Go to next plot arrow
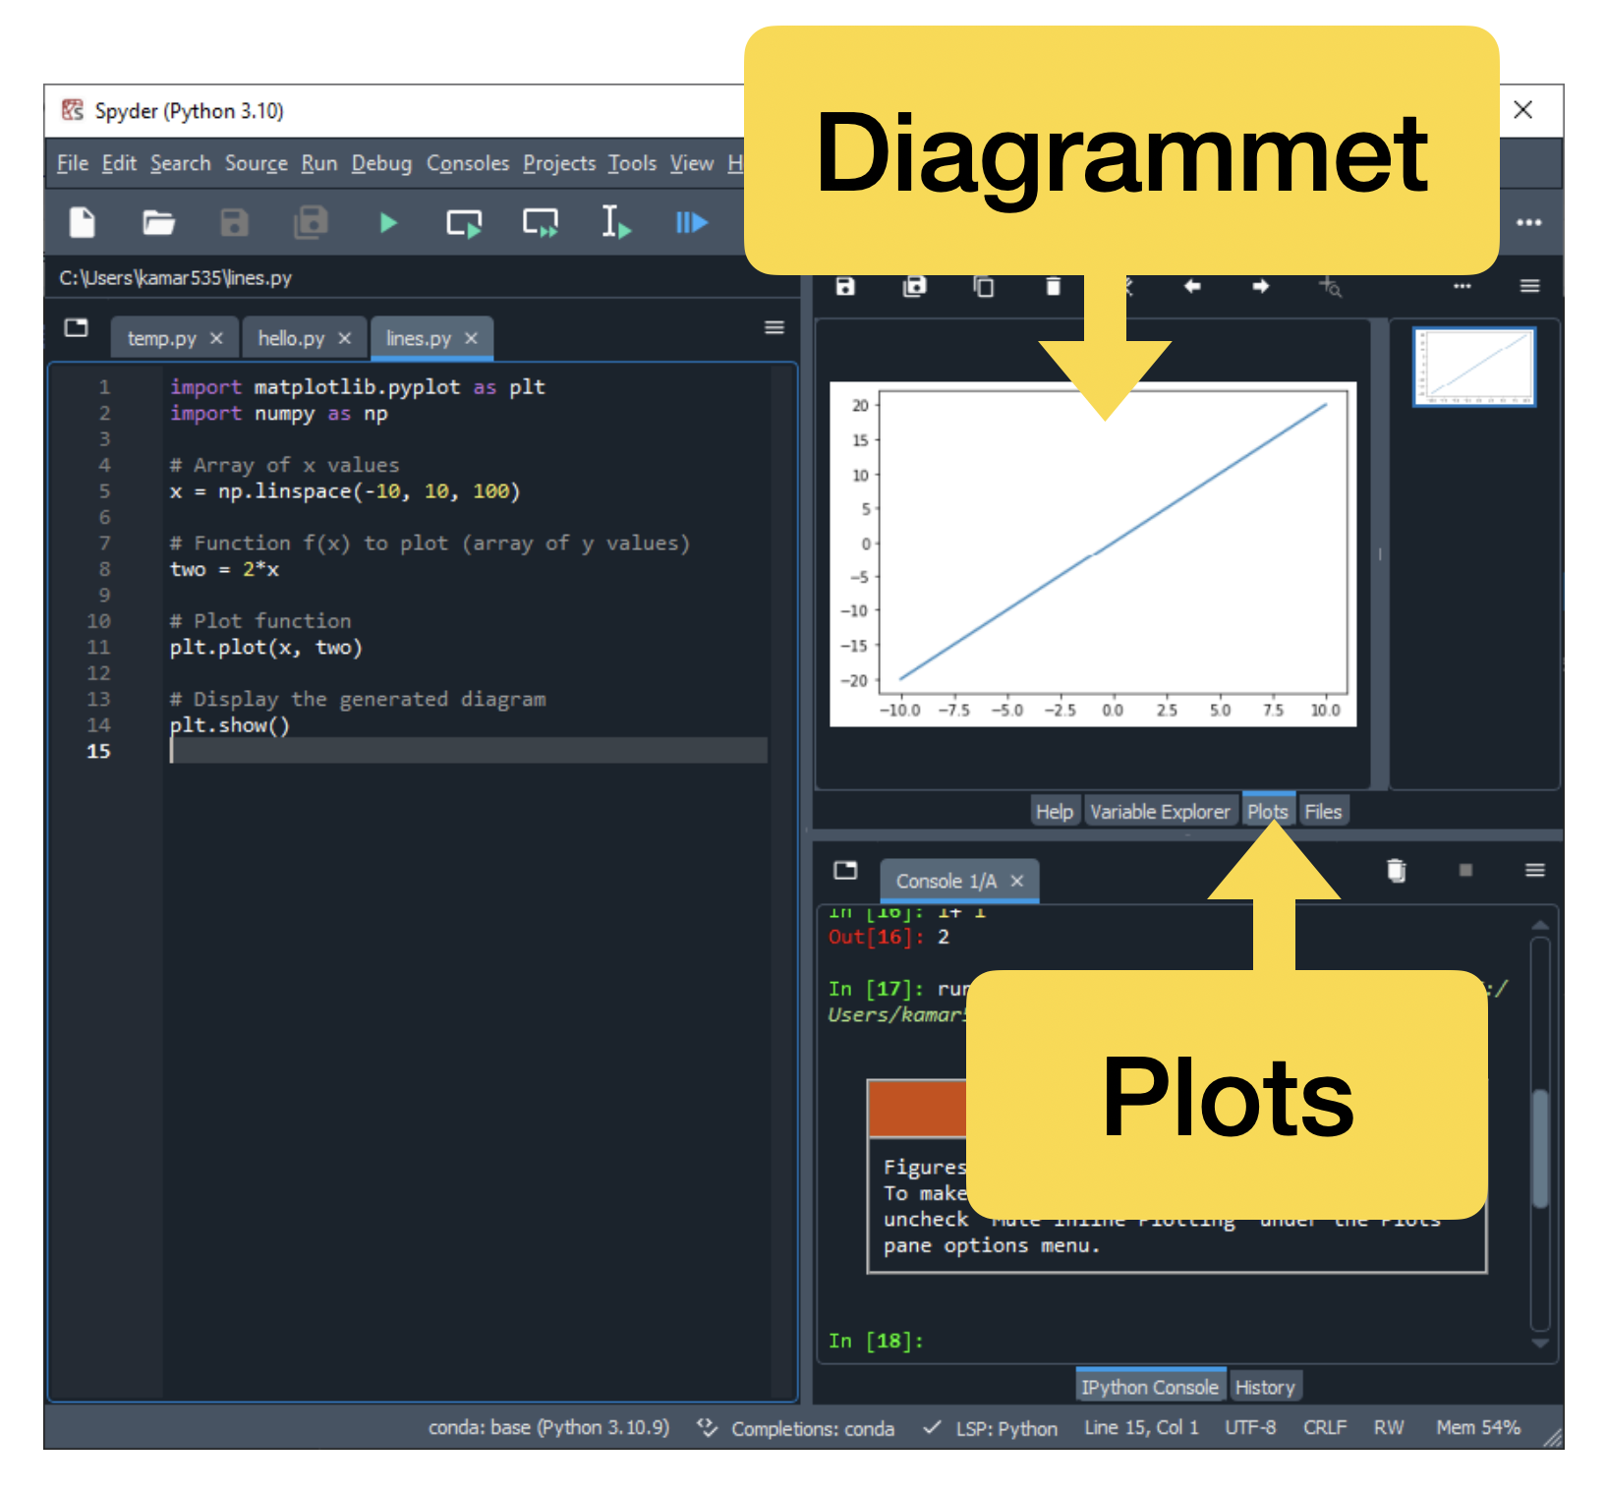This screenshot has width=1606, height=1492. (x=1261, y=286)
